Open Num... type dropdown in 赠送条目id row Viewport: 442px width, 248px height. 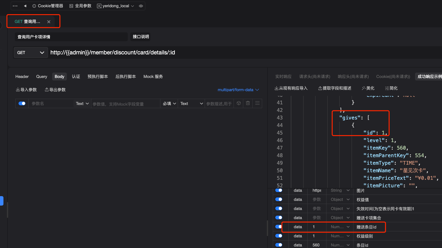(x=340, y=227)
